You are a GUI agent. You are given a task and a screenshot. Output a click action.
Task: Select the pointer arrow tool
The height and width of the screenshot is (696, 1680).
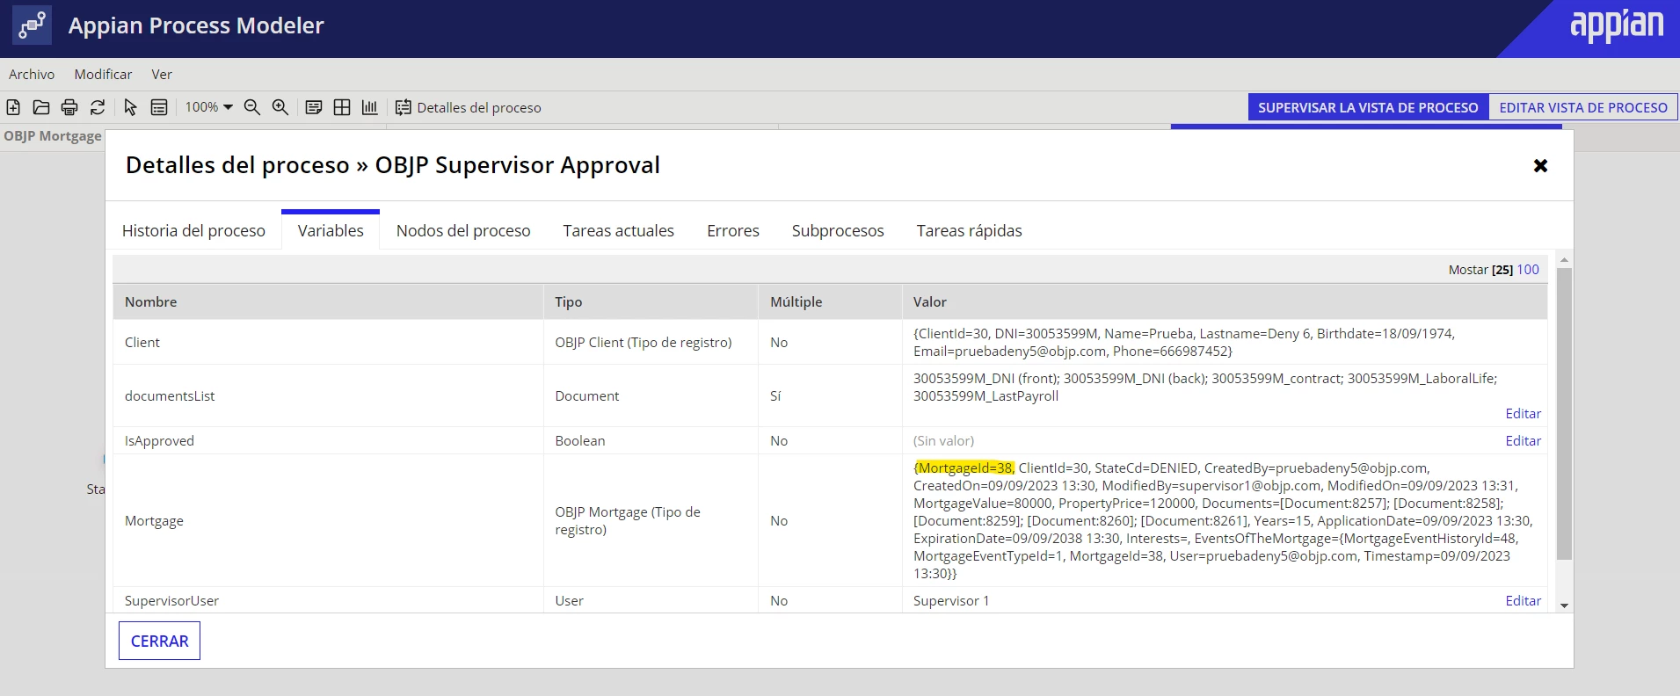pyautogui.click(x=130, y=107)
